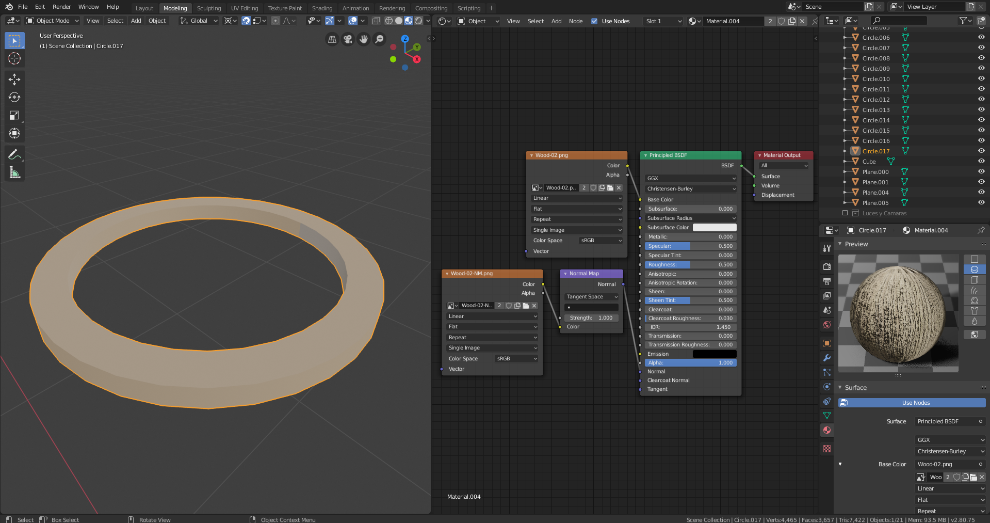Screen dimensions: 990x523
Task: Activate the Transform tool
Action: click(14, 133)
